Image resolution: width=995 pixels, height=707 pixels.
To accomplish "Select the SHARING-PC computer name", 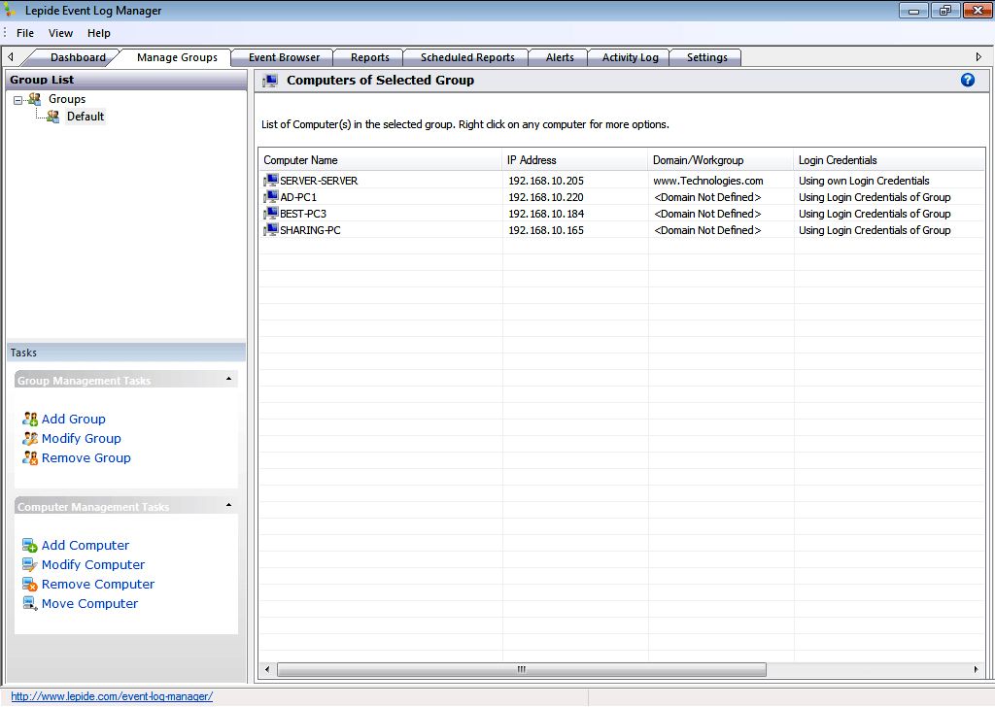I will coord(310,230).
